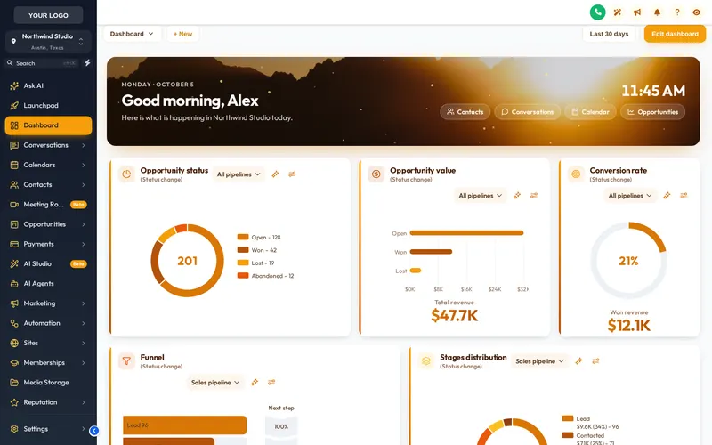Collapse sidebar with blue arrow button

pyautogui.click(x=94, y=431)
